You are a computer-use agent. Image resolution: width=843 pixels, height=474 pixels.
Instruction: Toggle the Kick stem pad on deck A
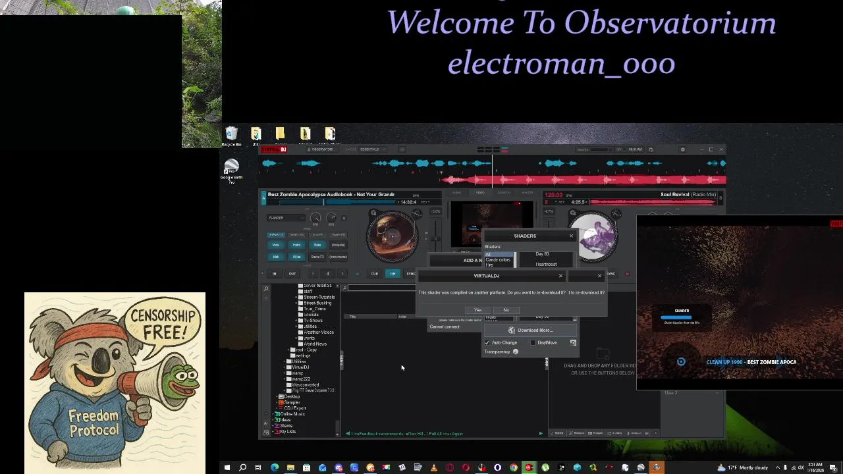(276, 257)
